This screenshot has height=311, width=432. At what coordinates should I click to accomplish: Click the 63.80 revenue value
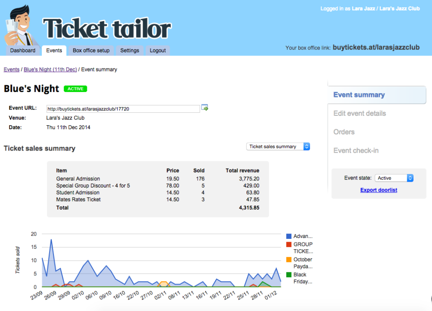pyautogui.click(x=252, y=192)
